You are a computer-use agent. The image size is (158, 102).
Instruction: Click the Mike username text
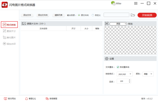tap(118, 3)
